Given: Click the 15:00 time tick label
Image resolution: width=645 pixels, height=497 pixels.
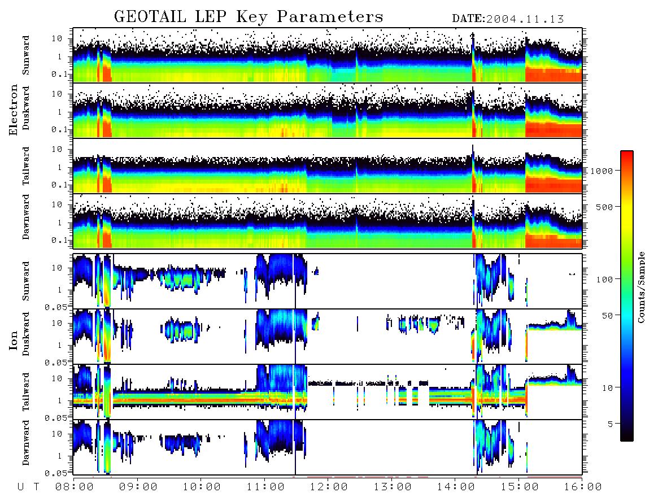Looking at the screenshot, I should pyautogui.click(x=519, y=487).
